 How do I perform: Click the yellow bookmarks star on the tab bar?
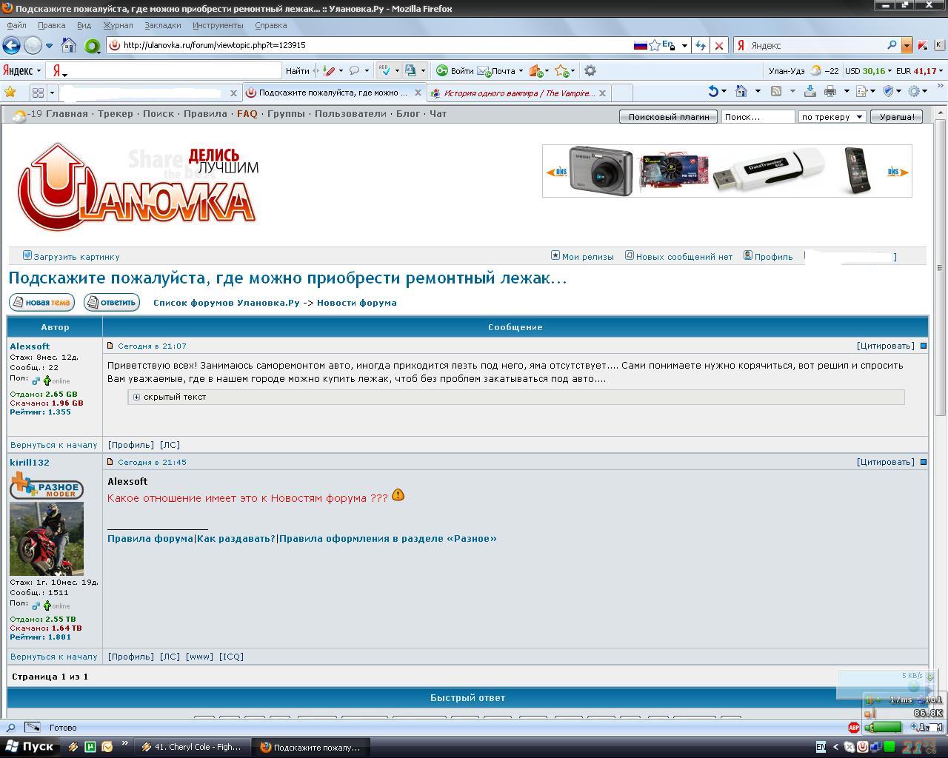[x=10, y=93]
